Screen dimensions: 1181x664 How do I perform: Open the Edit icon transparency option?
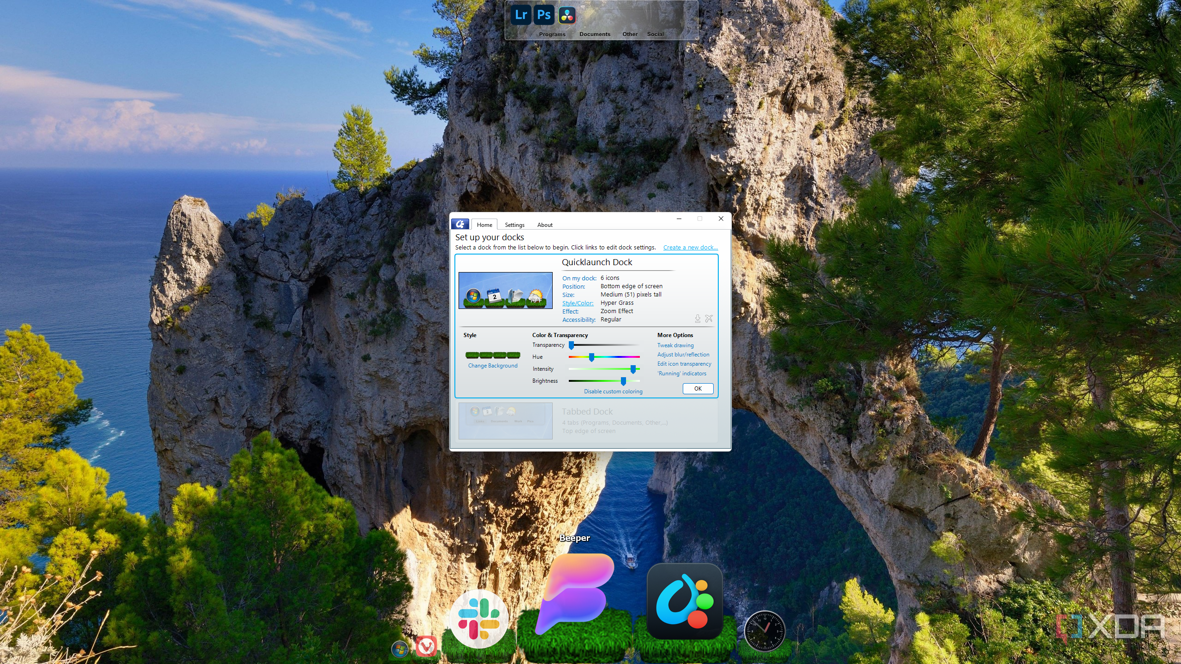click(x=684, y=364)
